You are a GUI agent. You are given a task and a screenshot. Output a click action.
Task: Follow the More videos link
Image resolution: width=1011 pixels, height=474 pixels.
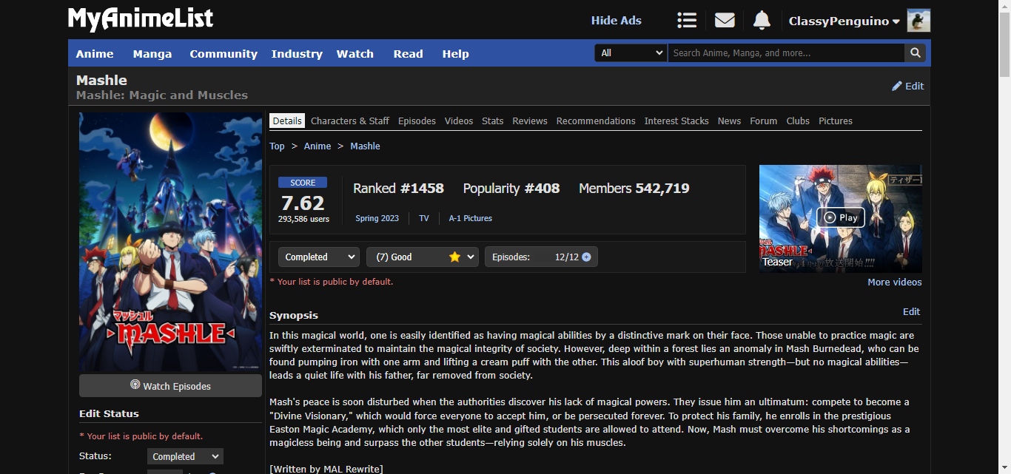[895, 282]
